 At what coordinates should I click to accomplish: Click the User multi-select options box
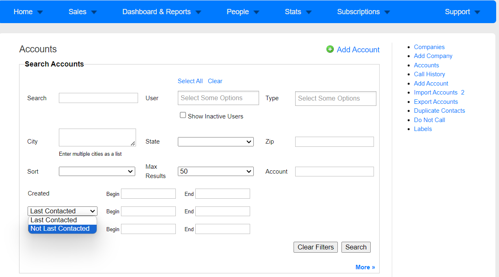coord(218,98)
